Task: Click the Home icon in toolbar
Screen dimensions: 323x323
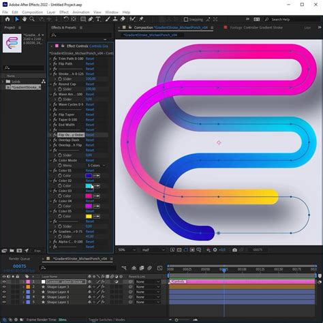Action: (x=7, y=19)
